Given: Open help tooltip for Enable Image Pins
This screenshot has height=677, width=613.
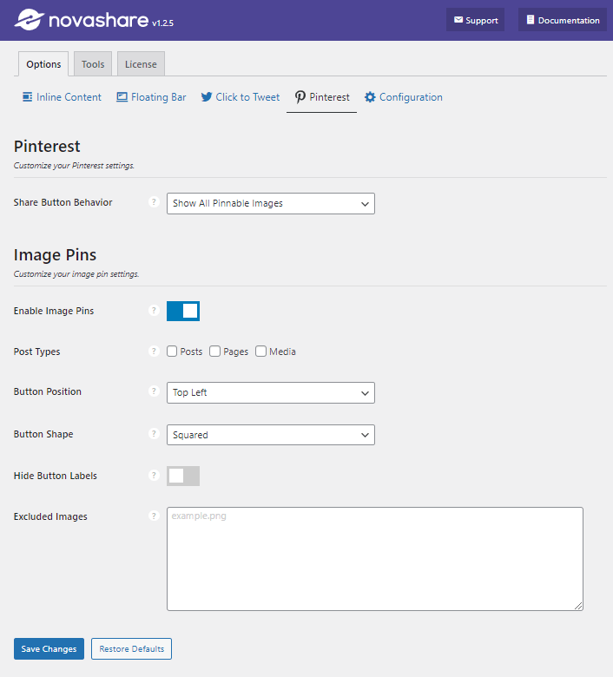Looking at the screenshot, I should [154, 310].
